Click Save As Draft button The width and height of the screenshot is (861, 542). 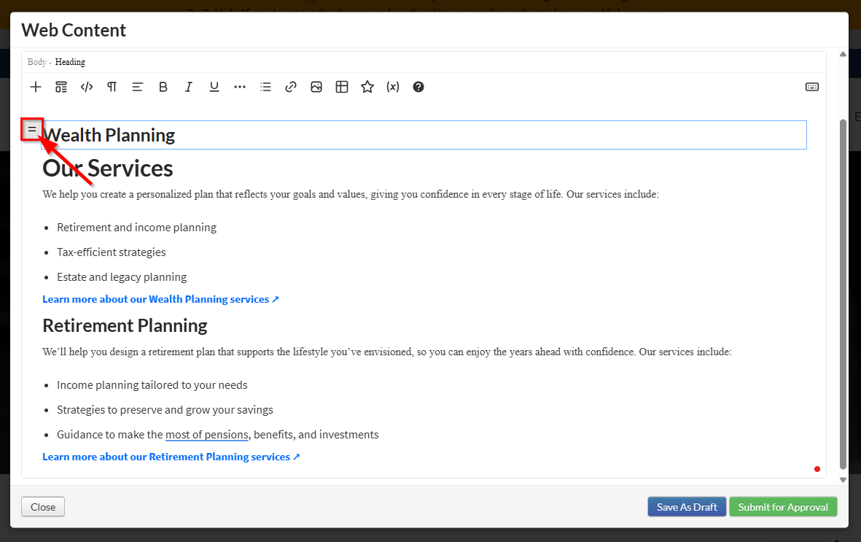point(687,507)
